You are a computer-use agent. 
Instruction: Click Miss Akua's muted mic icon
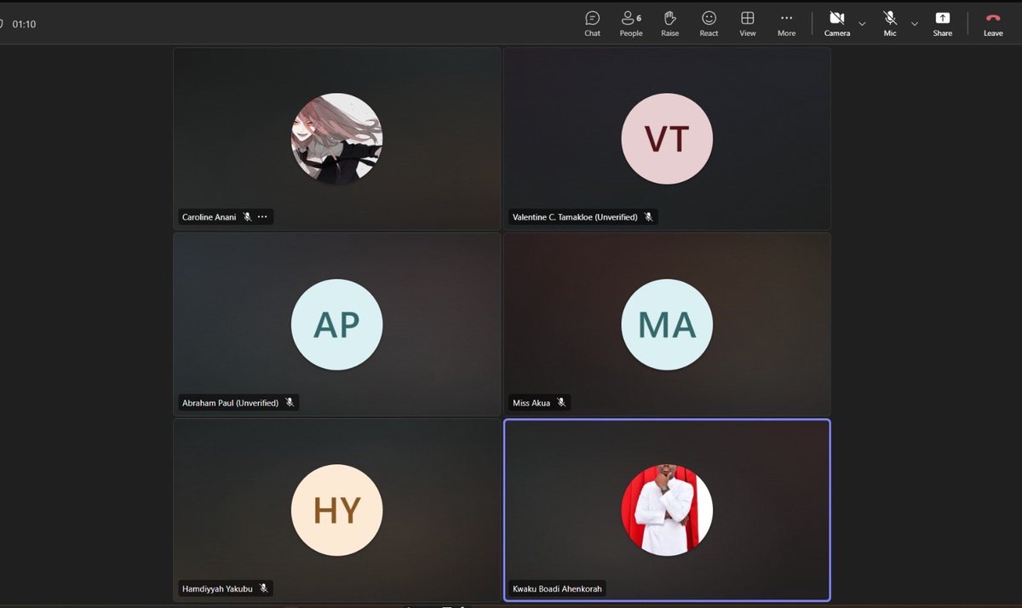click(561, 403)
